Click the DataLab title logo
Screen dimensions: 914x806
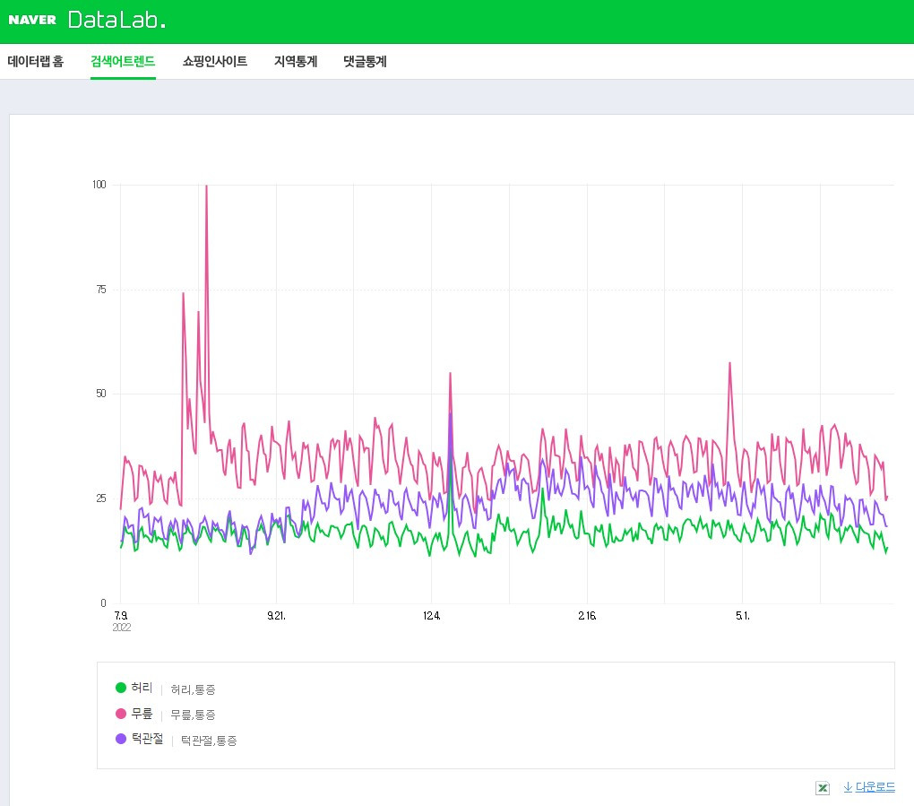116,21
